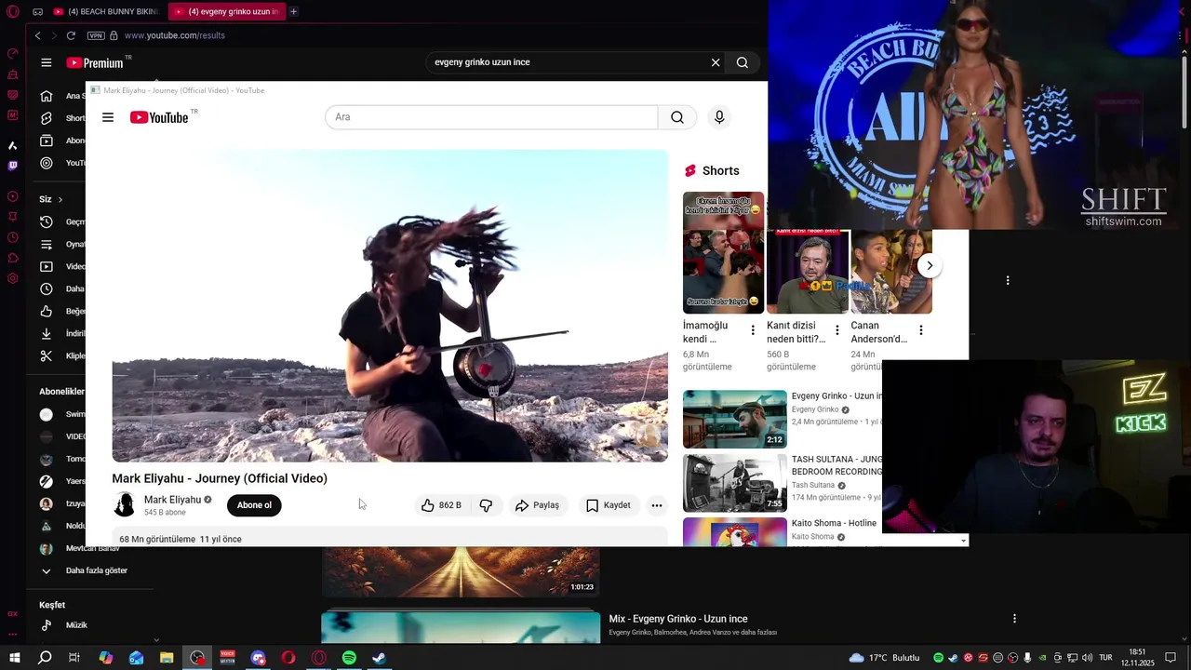The image size is (1191, 670).
Task: Open the 17°C Bulutlu weather widget
Action: pos(884,658)
